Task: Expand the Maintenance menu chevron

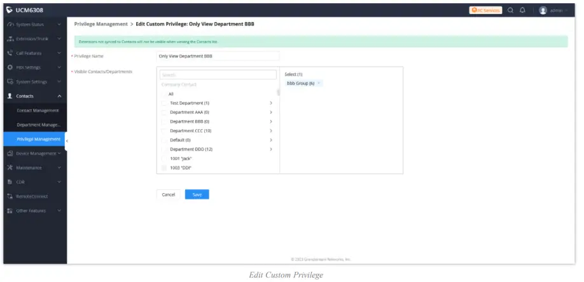Action: (59, 168)
